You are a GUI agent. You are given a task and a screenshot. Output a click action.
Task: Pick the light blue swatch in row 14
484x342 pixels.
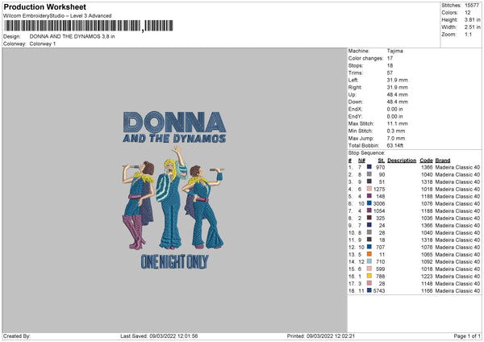click(369, 261)
